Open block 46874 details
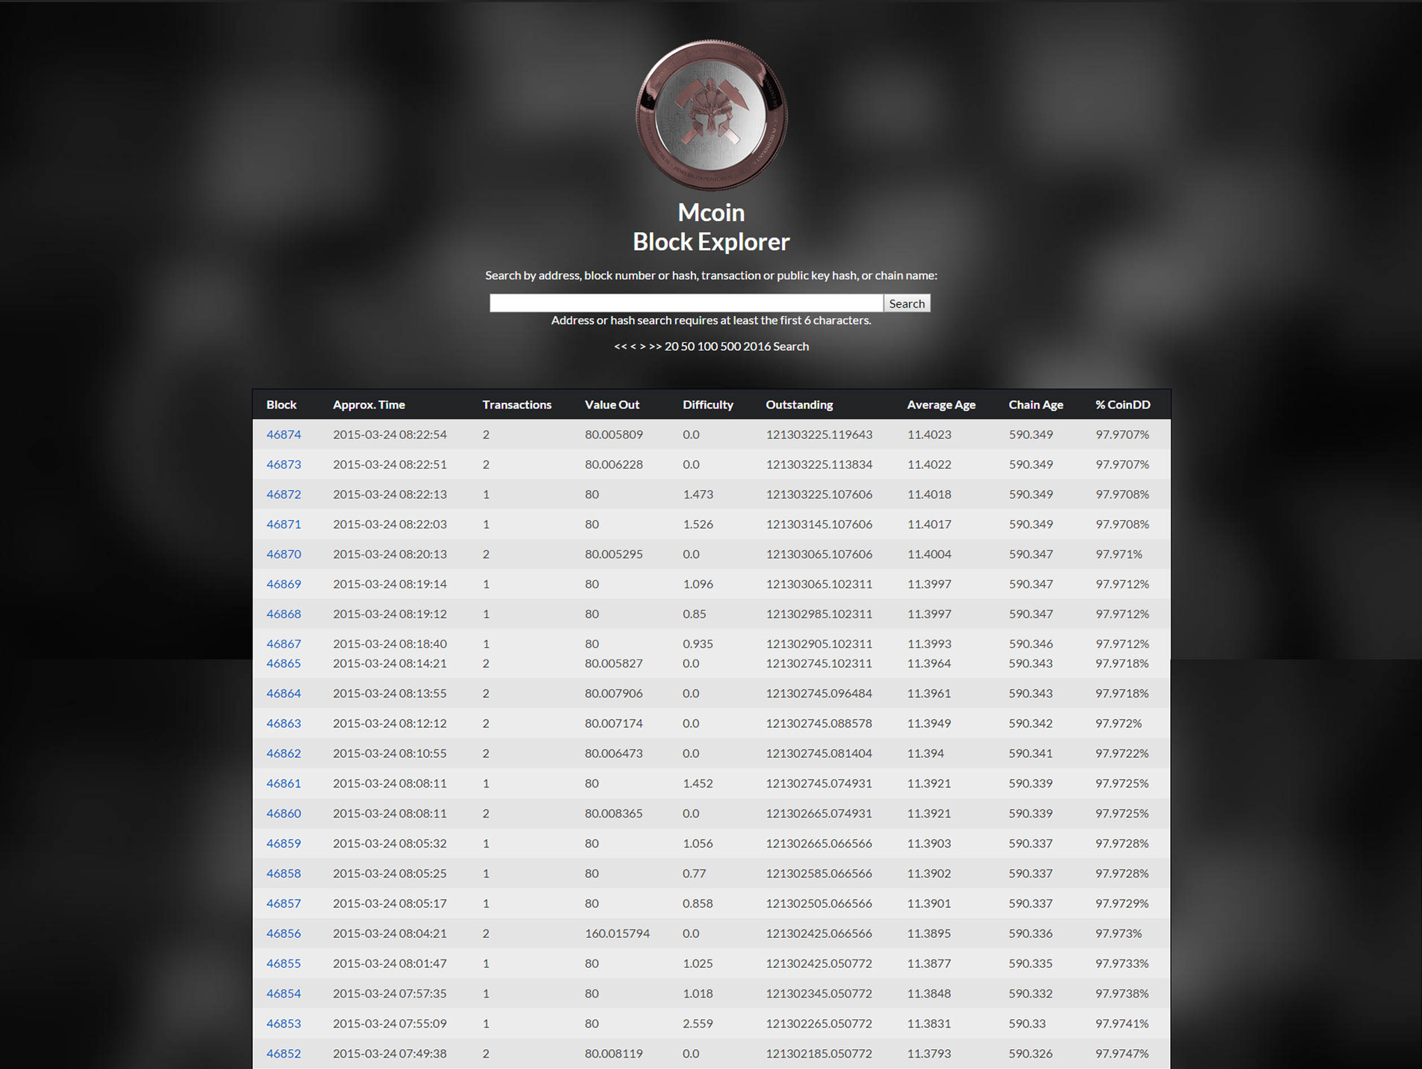Image resolution: width=1422 pixels, height=1069 pixels. pyautogui.click(x=284, y=434)
